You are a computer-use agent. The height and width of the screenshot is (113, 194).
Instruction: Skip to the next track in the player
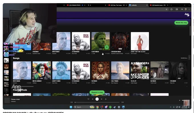[x=102, y=99]
